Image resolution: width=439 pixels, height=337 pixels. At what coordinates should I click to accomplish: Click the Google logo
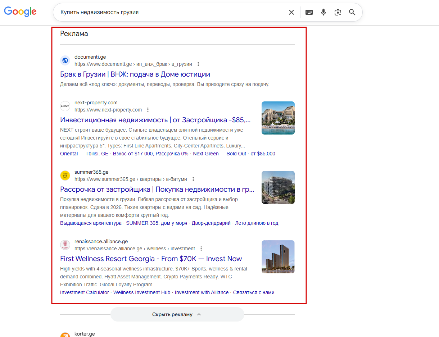[20, 12]
